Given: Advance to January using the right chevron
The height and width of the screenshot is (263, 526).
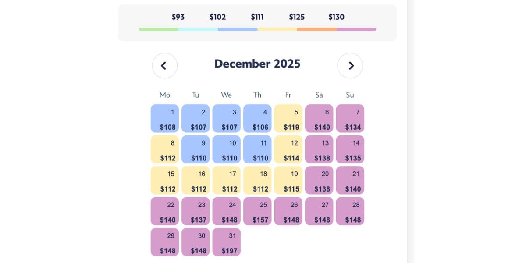Looking at the screenshot, I should click(x=350, y=65).
